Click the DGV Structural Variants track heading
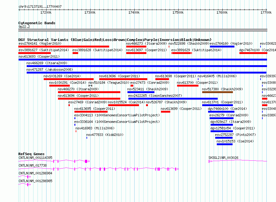 coord(115,40)
